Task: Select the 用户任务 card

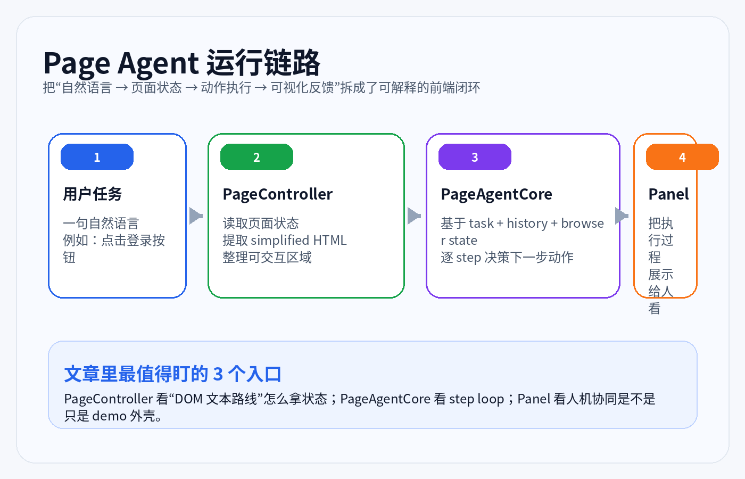Action: (x=117, y=216)
